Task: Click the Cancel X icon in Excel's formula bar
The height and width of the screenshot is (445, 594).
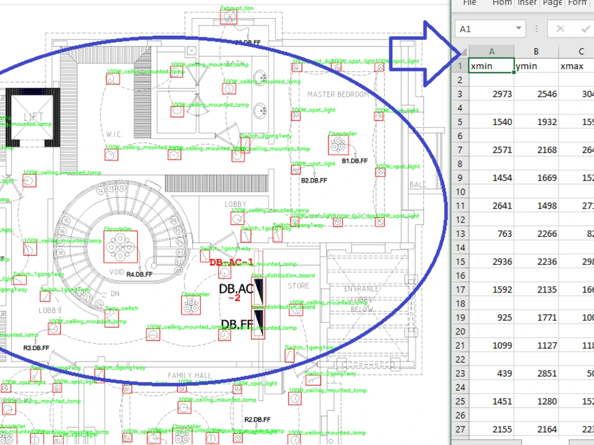Action: tap(560, 28)
